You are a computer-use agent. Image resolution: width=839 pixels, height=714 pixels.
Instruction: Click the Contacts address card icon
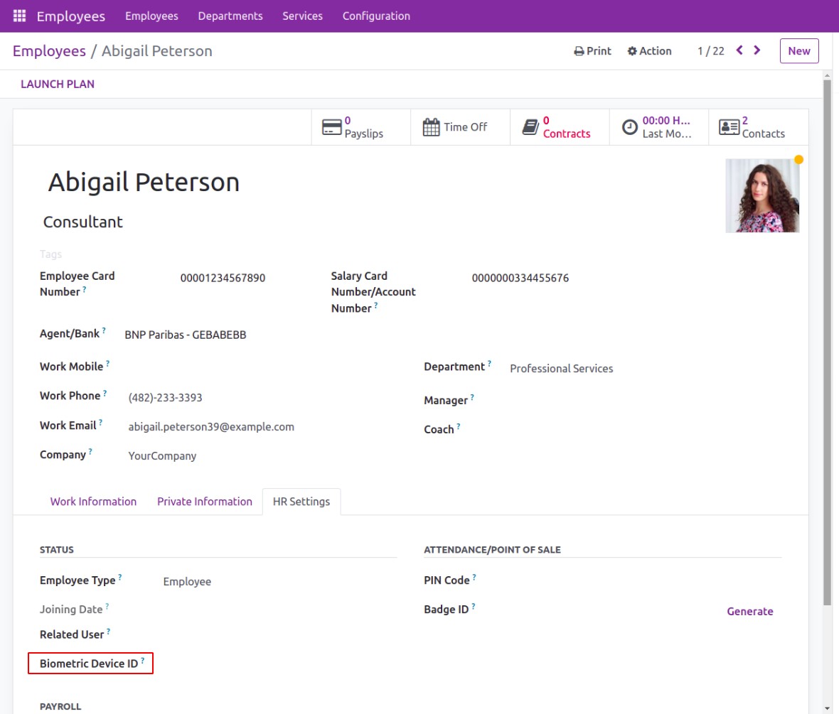pos(729,127)
